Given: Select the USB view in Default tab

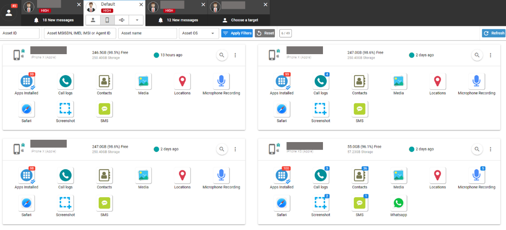Looking at the screenshot, I should 122,20.
